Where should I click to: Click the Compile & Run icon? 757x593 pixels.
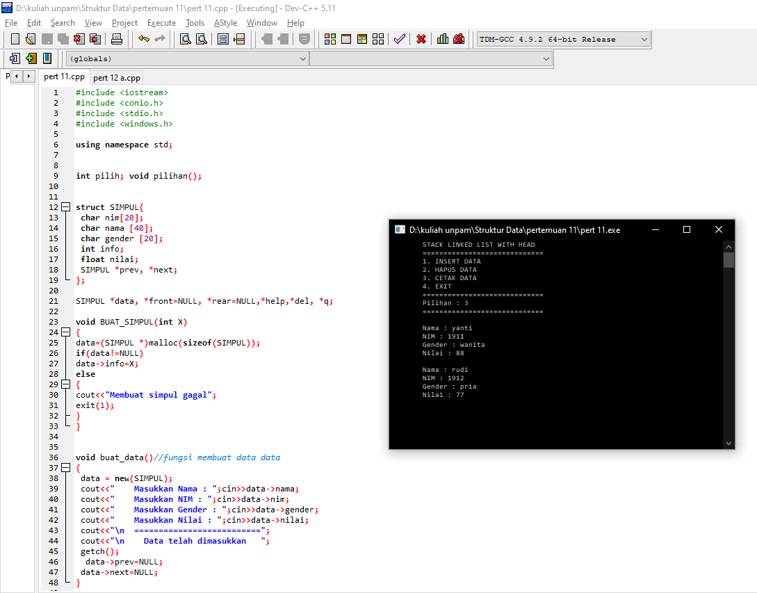[362, 39]
